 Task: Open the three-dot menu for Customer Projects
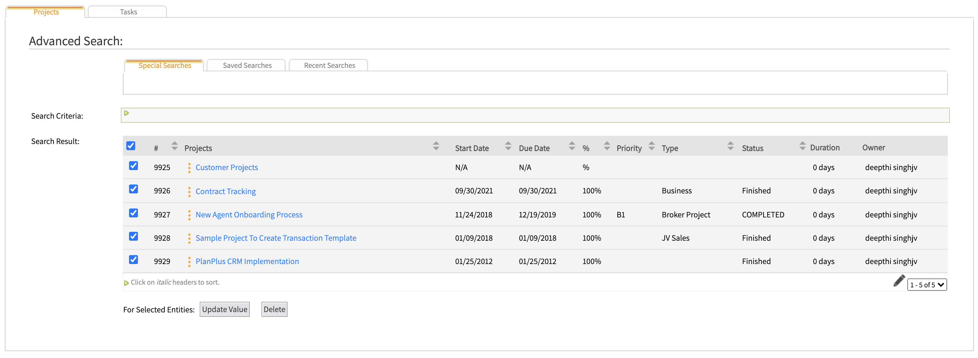(189, 168)
